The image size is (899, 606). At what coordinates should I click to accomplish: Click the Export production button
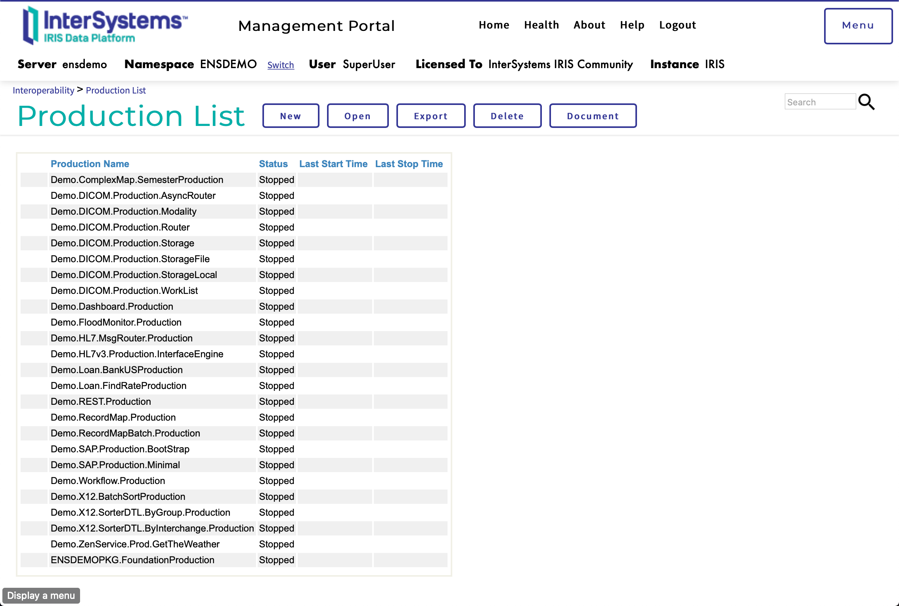pyautogui.click(x=431, y=116)
